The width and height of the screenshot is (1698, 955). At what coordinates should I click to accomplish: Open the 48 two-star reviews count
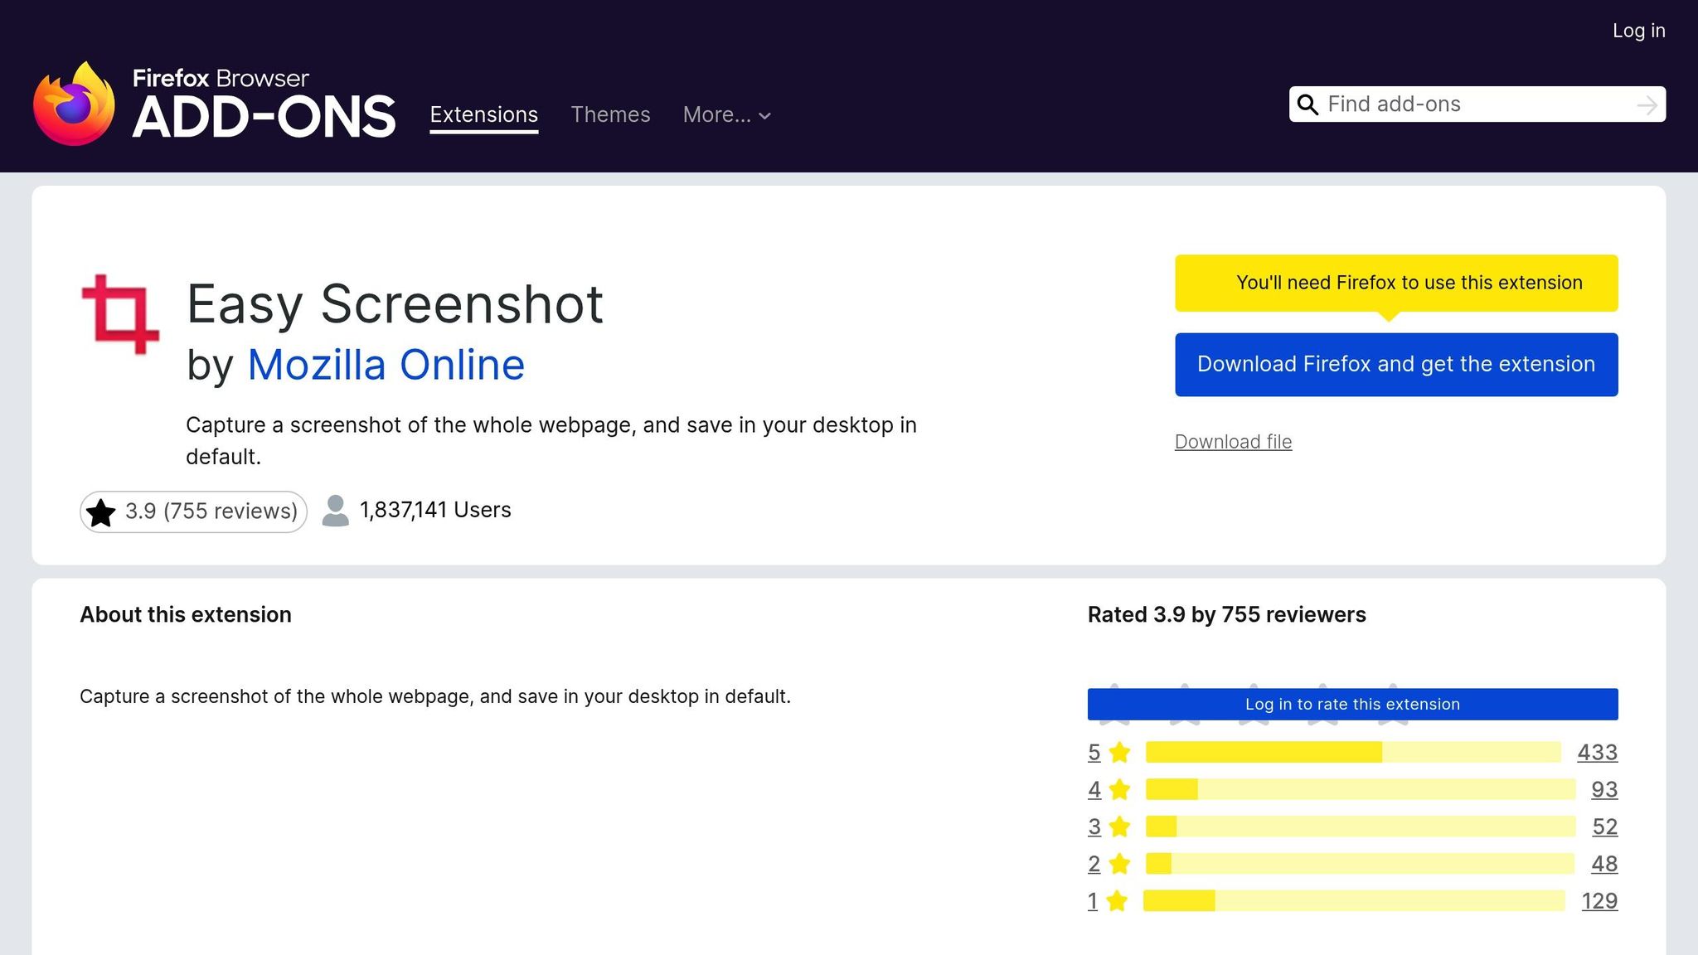1604,865
